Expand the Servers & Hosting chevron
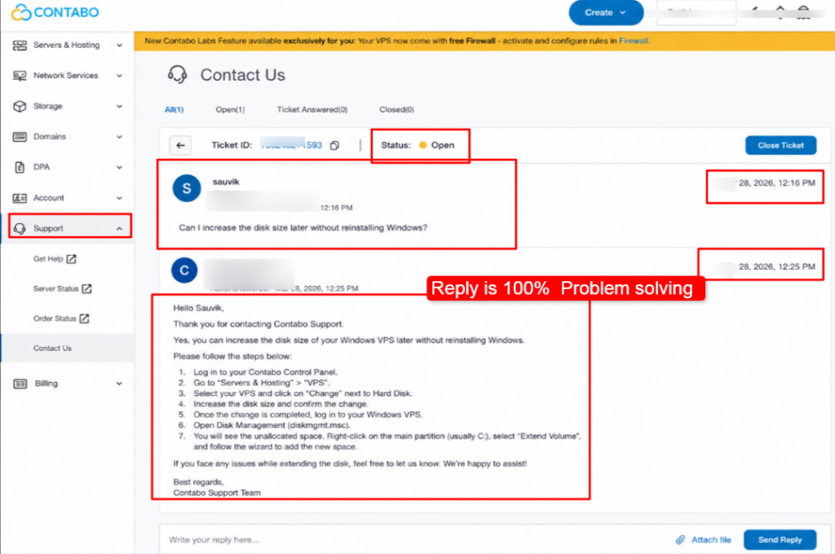Screen dimensions: 835x554 click(119, 46)
